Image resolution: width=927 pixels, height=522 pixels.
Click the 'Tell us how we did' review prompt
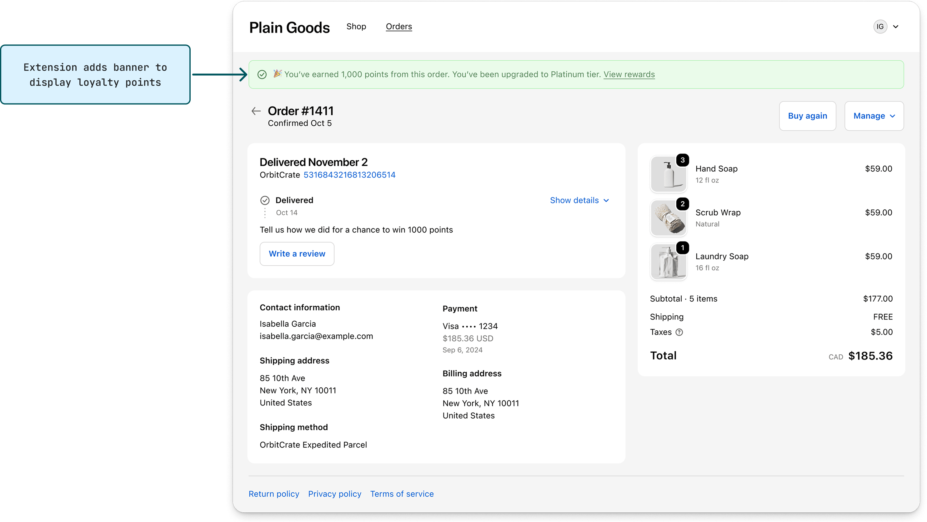tap(356, 230)
